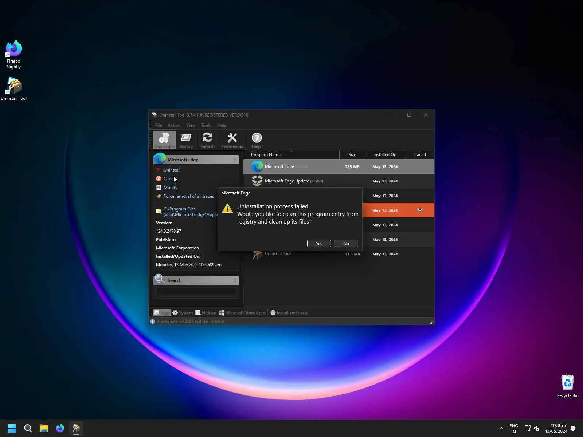This screenshot has width=583, height=437.
Task: Click the install location folder icon
Action: 159,211
